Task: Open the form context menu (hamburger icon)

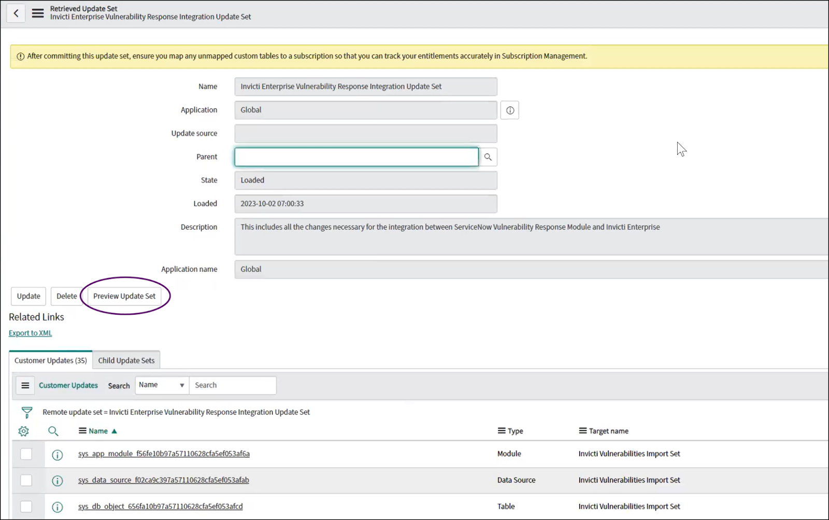Action: click(37, 13)
